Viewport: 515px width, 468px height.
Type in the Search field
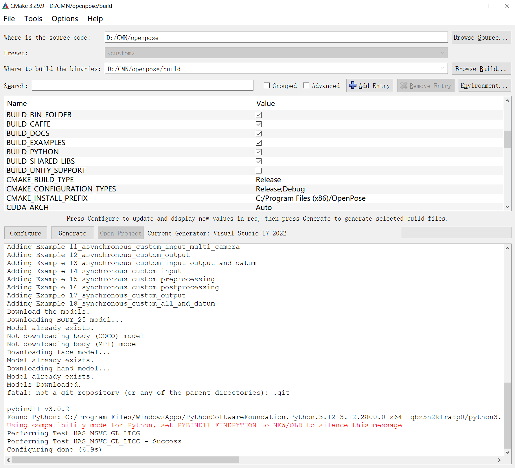pyautogui.click(x=142, y=85)
